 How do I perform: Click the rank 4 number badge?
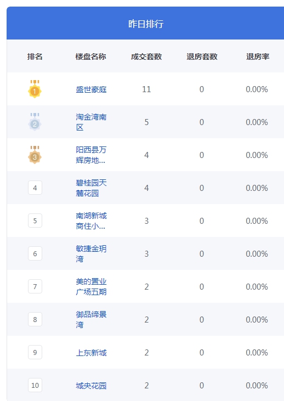(x=35, y=188)
